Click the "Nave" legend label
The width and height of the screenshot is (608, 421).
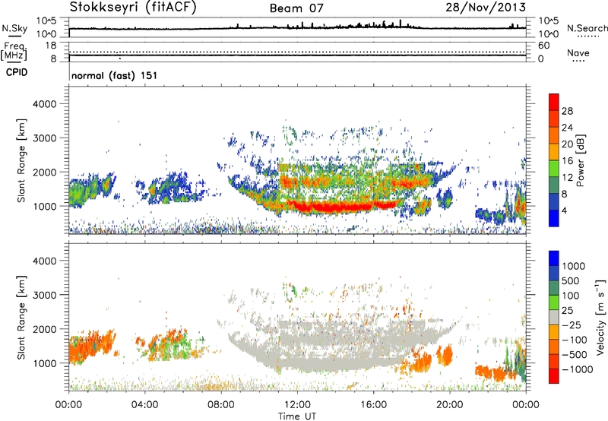point(578,53)
